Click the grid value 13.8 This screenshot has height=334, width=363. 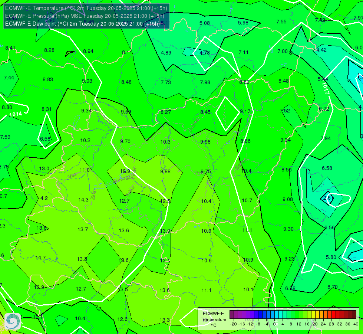click(x=42, y=228)
